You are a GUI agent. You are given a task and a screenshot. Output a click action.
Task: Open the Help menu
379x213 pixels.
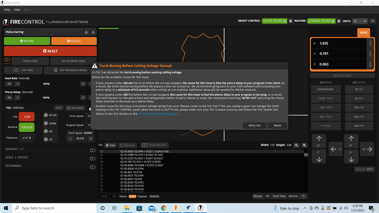(7, 10)
